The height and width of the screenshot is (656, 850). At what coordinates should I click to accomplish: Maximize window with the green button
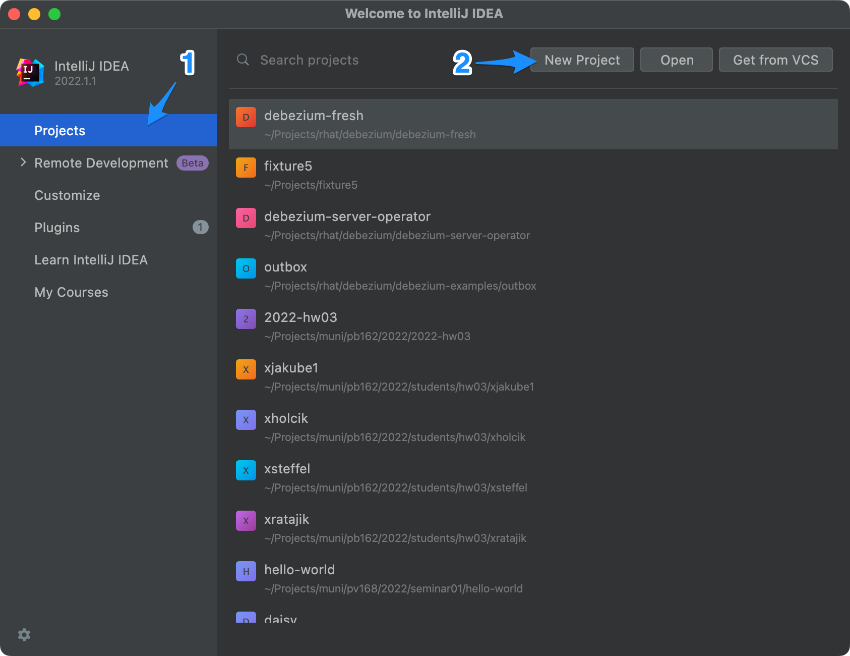click(54, 14)
